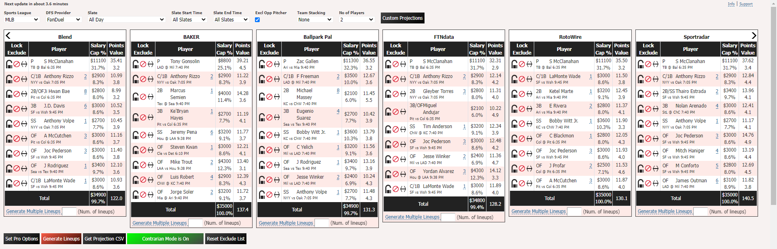This screenshot has width=777, height=249.
Task: Click Generate Multiple Lineups under Blend
Action: pyautogui.click(x=33, y=211)
